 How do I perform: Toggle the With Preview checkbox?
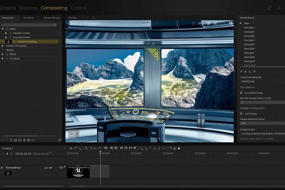[241, 114]
